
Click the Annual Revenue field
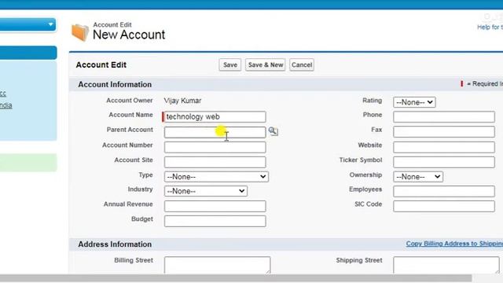215,206
